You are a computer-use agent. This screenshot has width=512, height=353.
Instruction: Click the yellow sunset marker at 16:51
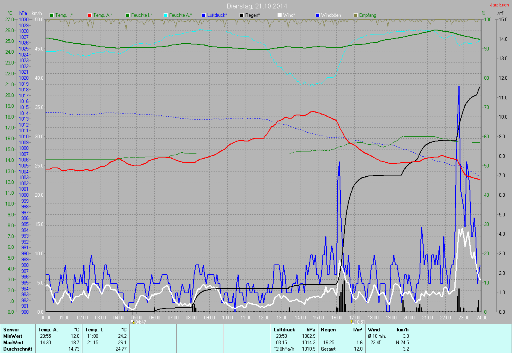[x=351, y=321]
